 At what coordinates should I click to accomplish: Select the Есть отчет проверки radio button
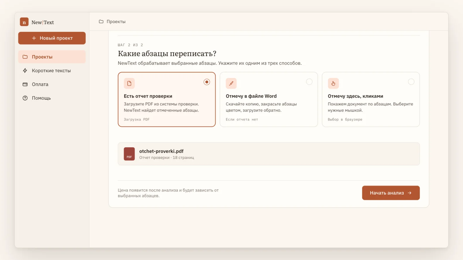coord(207,82)
